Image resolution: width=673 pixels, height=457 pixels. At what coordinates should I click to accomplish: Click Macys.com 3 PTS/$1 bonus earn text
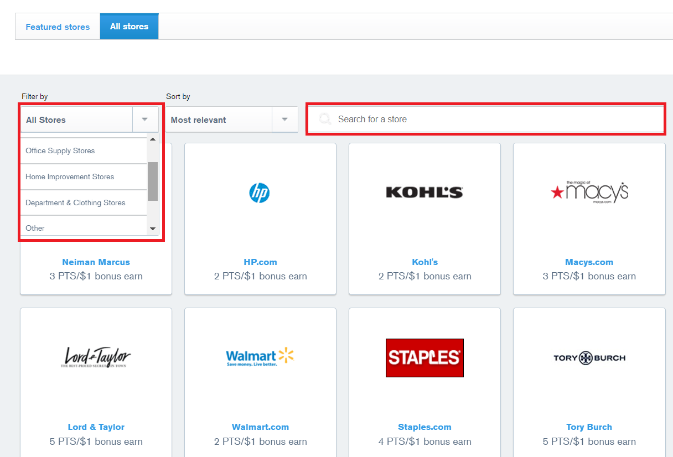(589, 276)
